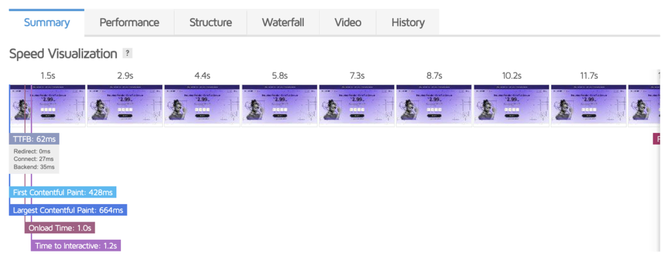Go to the Video tab
669x273 pixels.
pyautogui.click(x=348, y=23)
